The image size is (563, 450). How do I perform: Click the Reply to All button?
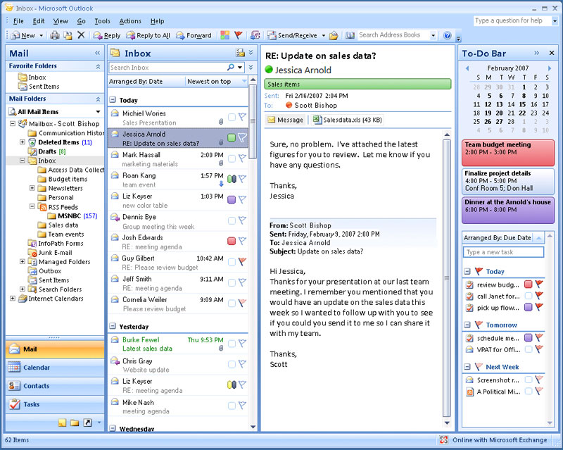coord(148,35)
